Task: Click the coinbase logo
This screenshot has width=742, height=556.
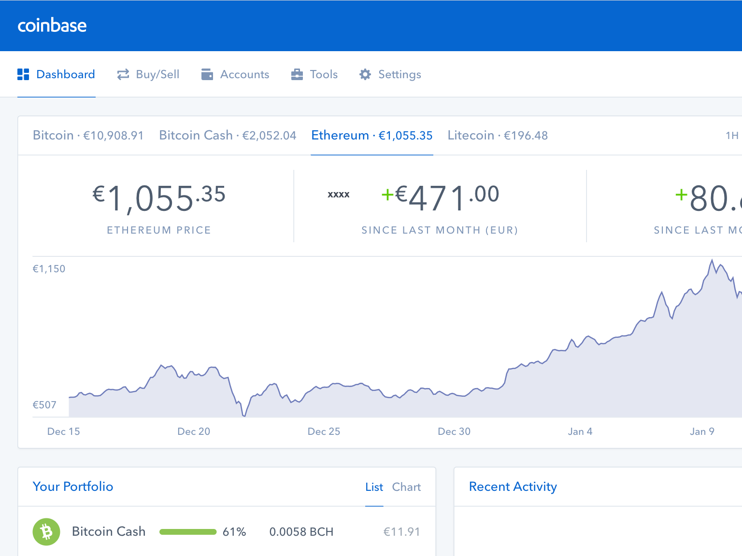Action: click(52, 26)
